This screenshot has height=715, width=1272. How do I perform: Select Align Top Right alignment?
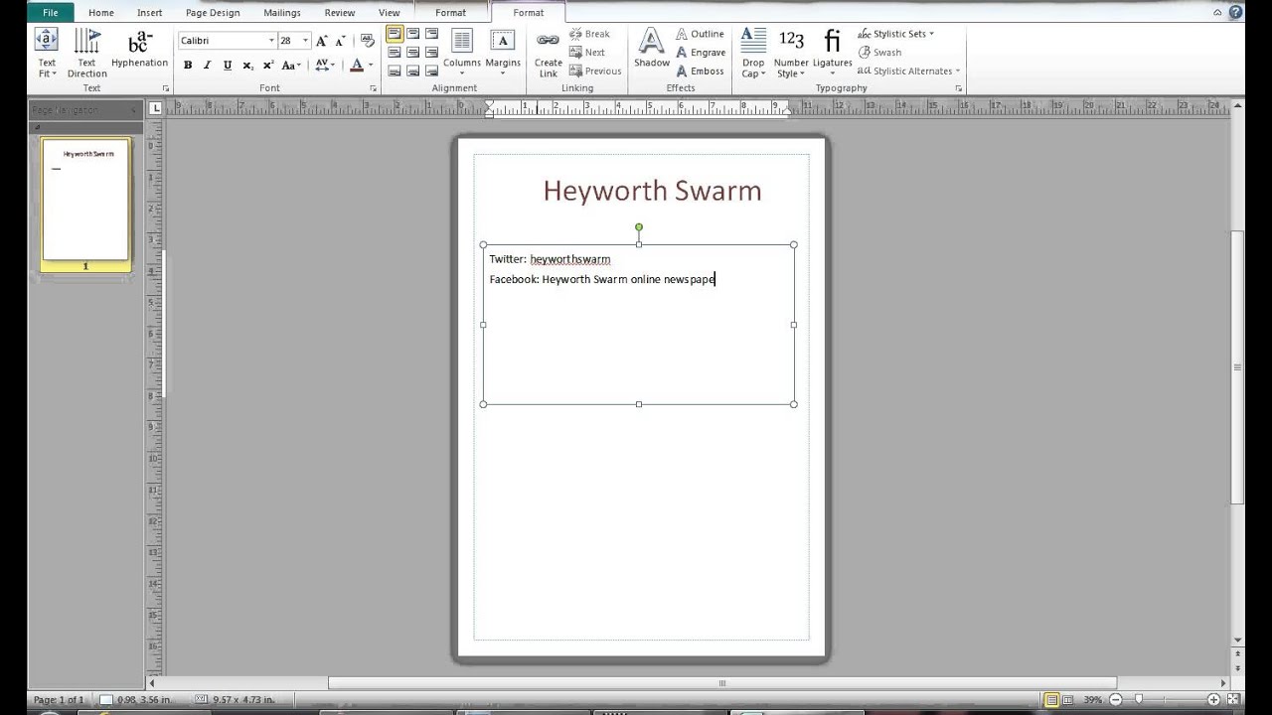click(x=431, y=34)
